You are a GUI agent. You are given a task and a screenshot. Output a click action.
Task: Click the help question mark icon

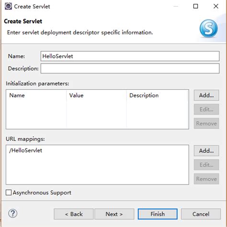pyautogui.click(x=12, y=214)
